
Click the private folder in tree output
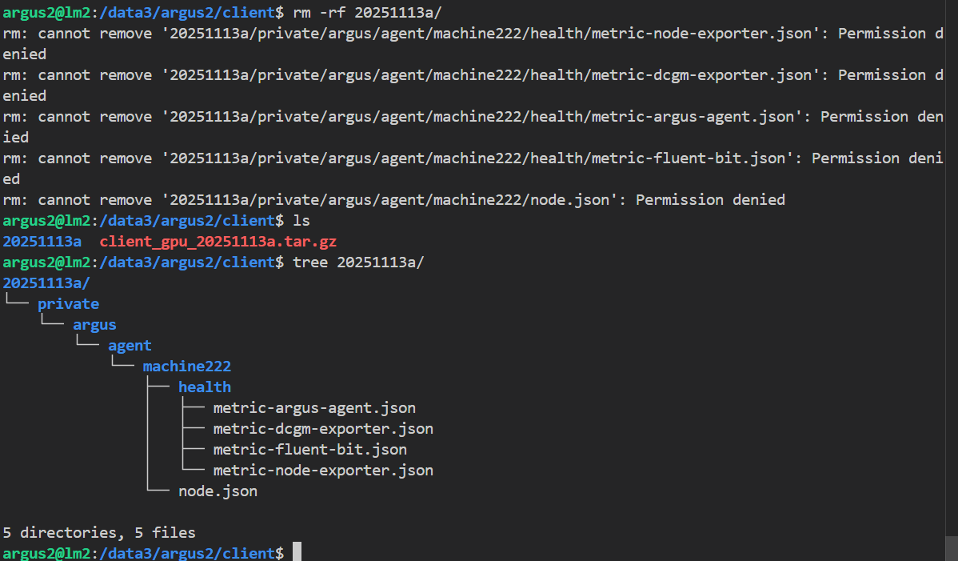tap(68, 304)
